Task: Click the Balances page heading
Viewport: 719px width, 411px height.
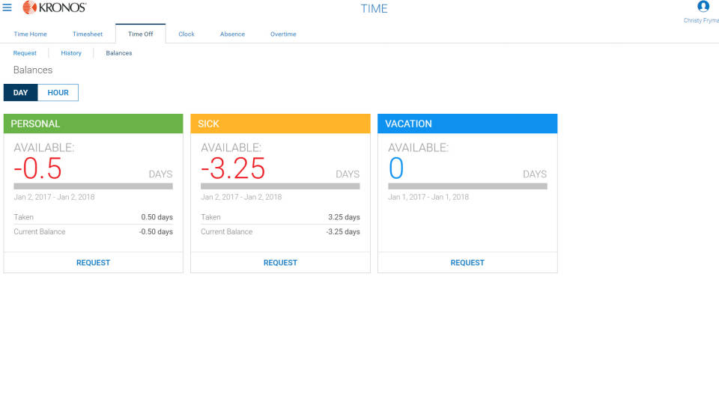Action: coord(33,70)
